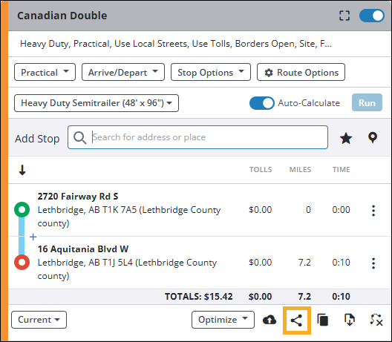Click the address search field
The height and width of the screenshot is (342, 392).
pos(197,137)
